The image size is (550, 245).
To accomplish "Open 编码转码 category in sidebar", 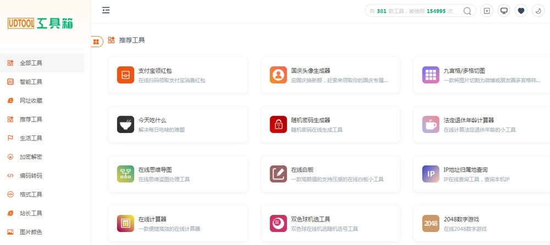I will (x=42, y=175).
